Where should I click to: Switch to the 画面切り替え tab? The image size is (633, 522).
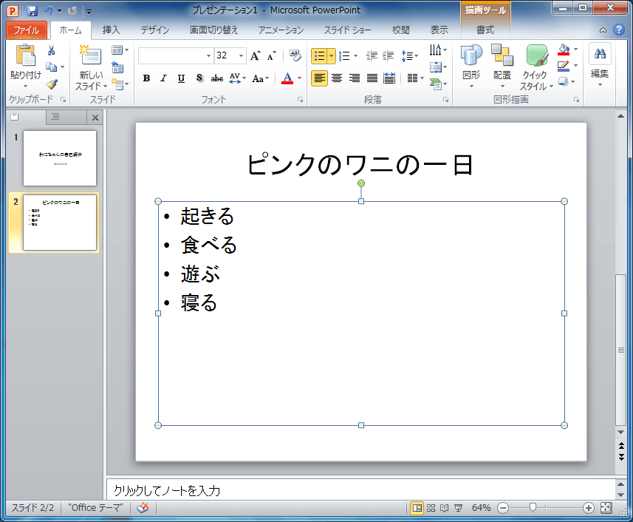214,30
